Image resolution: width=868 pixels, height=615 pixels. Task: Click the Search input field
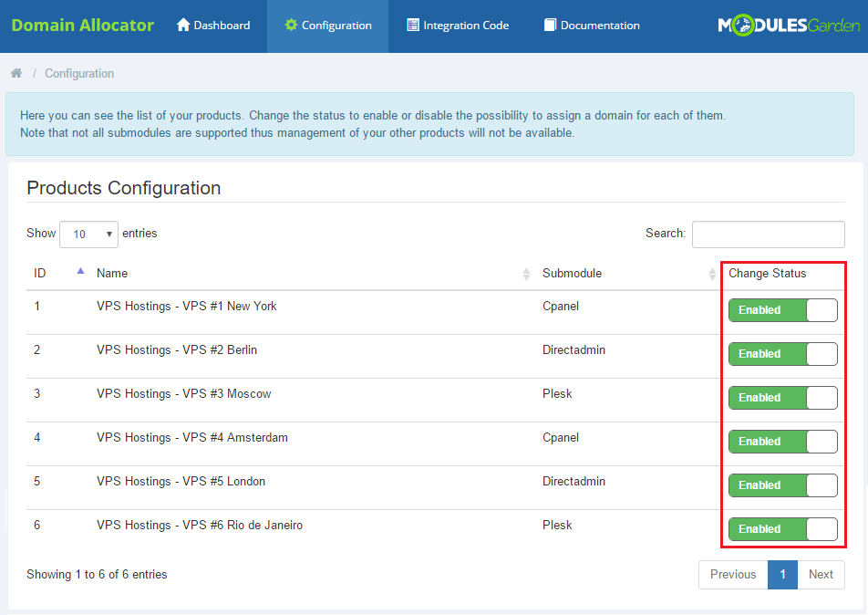click(x=769, y=235)
